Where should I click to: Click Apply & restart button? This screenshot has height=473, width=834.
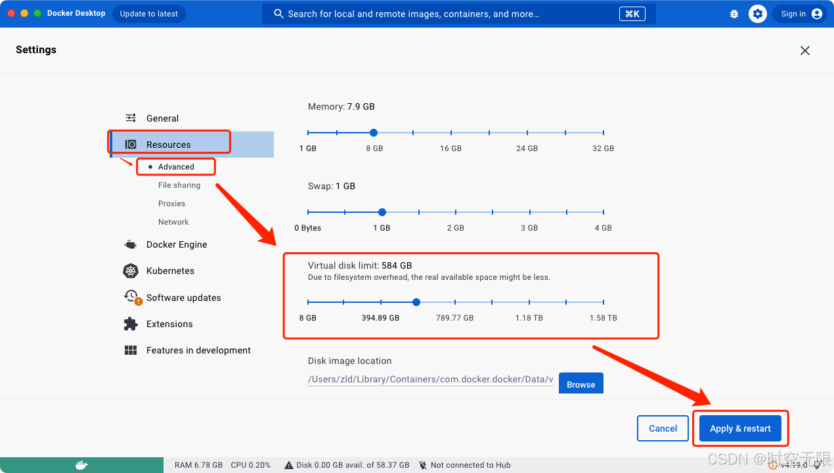point(740,428)
